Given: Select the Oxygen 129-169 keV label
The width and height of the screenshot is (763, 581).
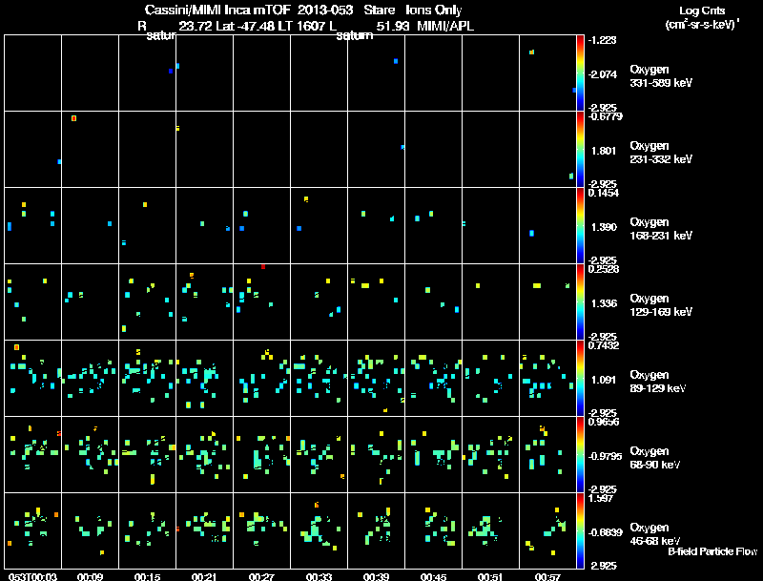Looking at the screenshot, I should [x=661, y=305].
